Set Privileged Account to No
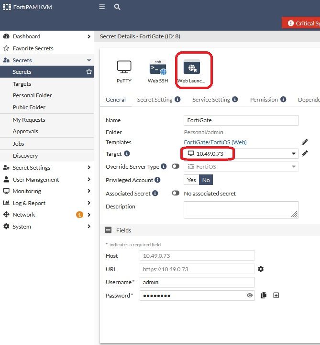 (206, 180)
